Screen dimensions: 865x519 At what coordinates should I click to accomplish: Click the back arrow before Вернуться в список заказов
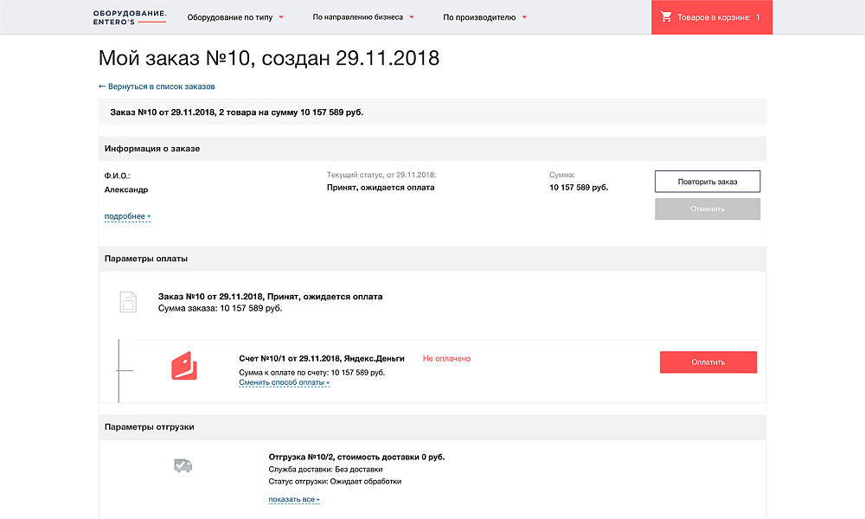pos(104,86)
